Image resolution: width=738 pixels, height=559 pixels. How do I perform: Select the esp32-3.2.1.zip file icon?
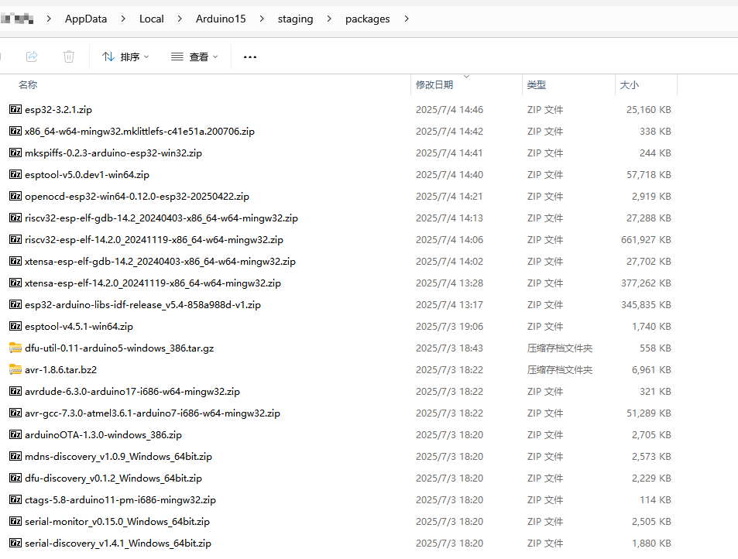coord(15,109)
